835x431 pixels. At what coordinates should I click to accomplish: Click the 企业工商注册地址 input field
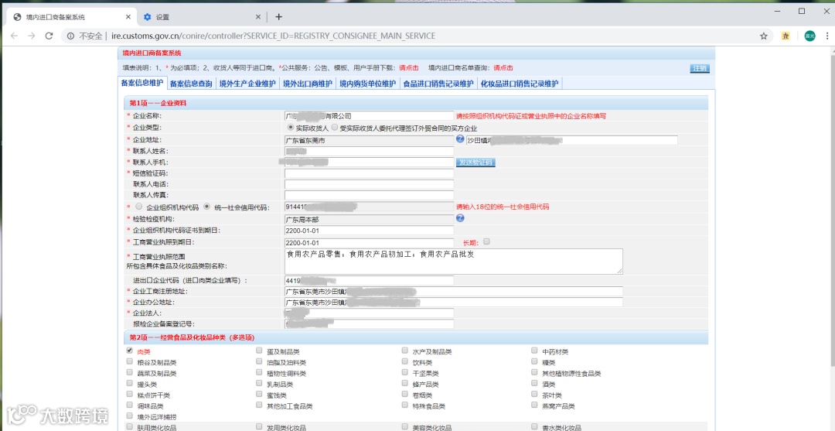[453, 292]
